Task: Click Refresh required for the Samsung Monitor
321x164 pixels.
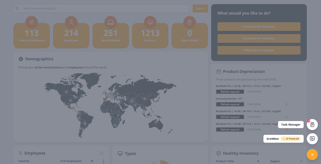Action: pyautogui.click(x=230, y=104)
